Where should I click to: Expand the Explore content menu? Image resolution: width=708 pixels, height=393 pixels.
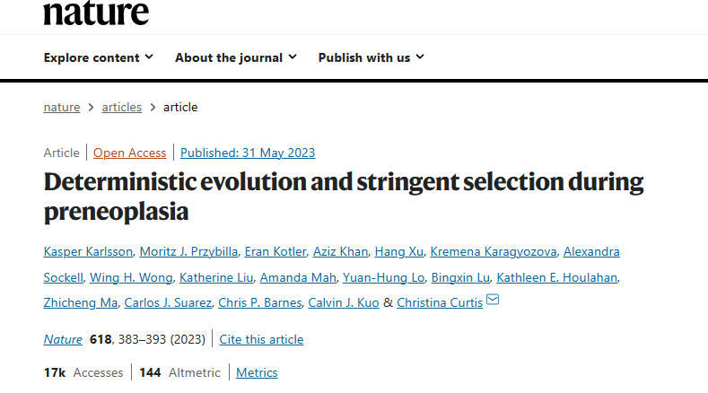point(99,57)
